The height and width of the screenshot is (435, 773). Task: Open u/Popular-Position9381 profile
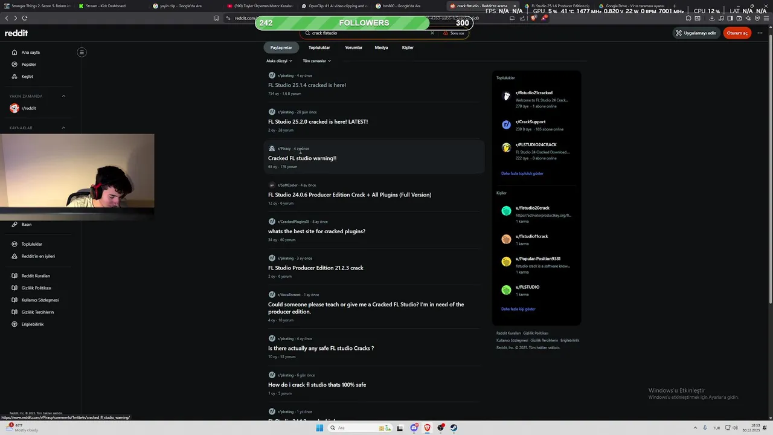[538, 259]
